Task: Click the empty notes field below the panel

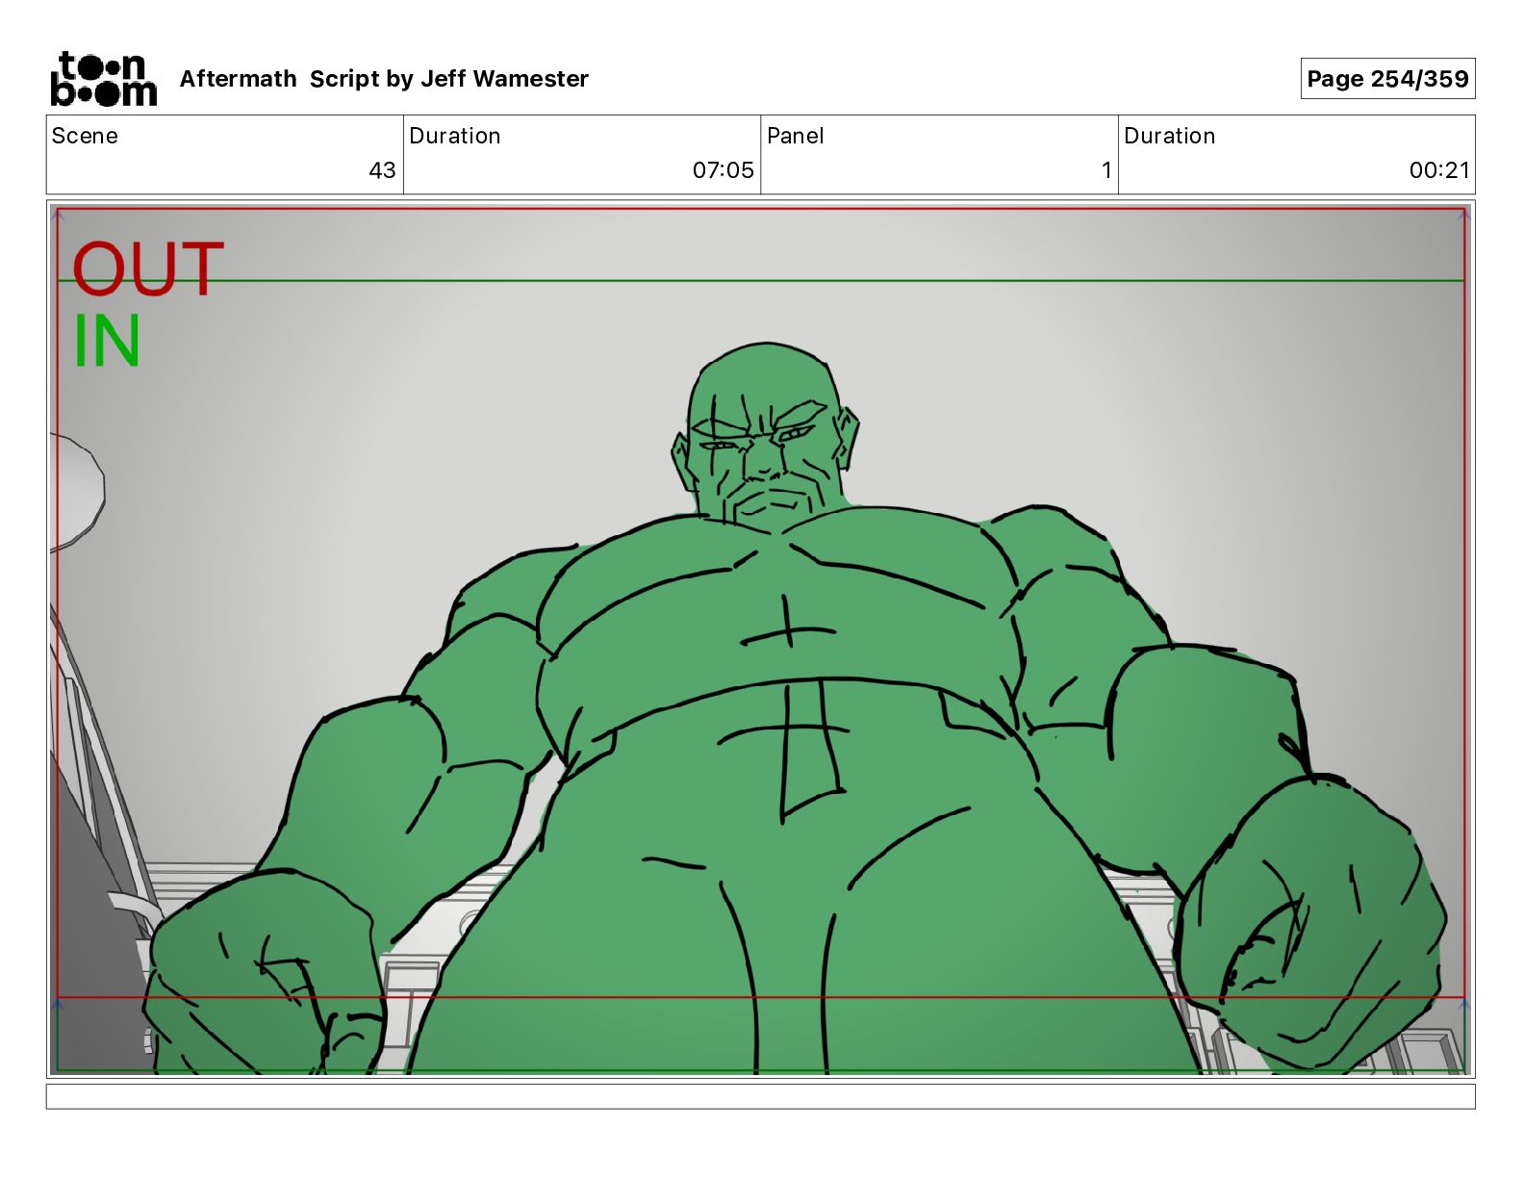Action: point(760,1096)
